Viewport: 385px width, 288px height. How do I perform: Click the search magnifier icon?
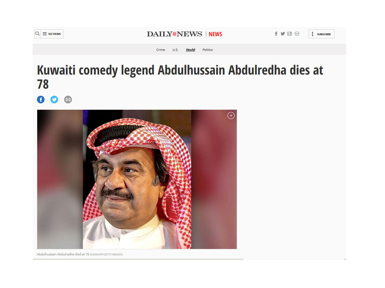pyautogui.click(x=38, y=34)
